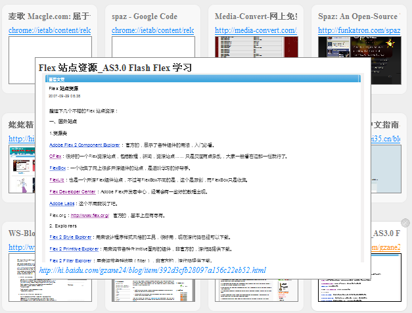
Task: Click the '1.资源类' section text in preview
Action: [58, 133]
